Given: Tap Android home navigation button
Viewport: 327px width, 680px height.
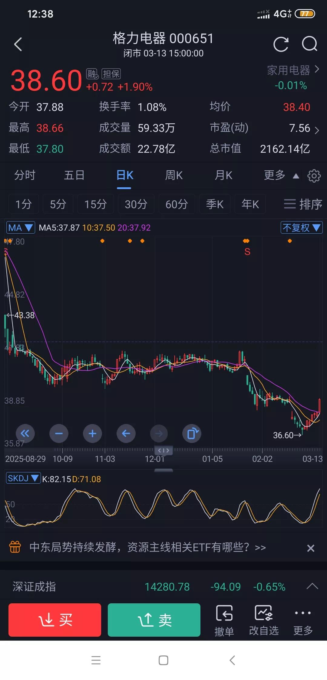Looking at the screenshot, I should pos(163,660).
